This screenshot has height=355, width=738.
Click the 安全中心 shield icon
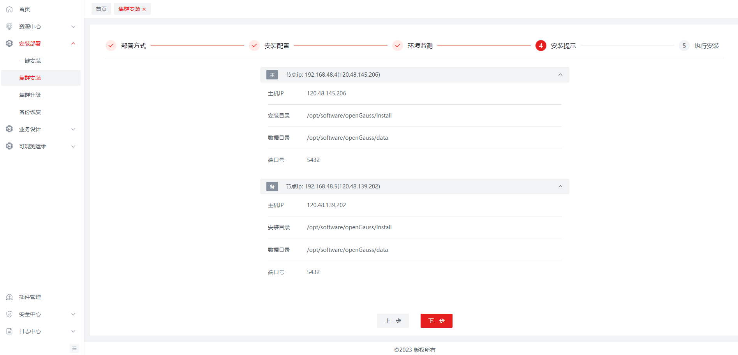(x=9, y=314)
